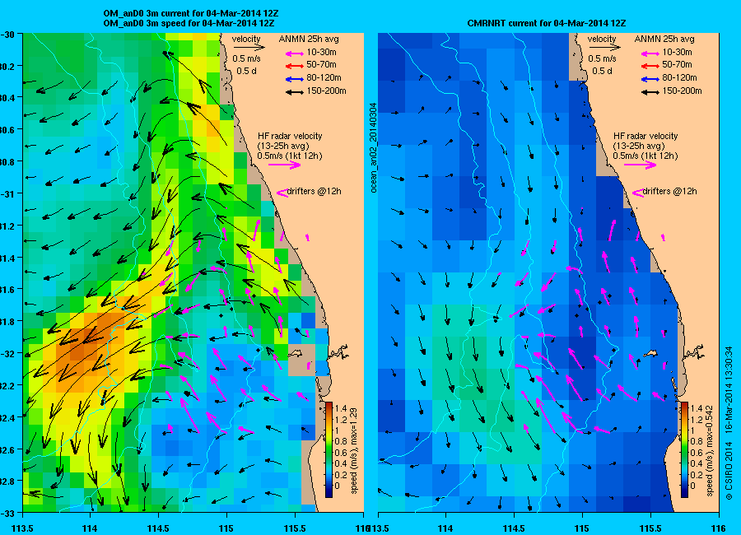
Task: Click the drifters marker symbol in CMRNRT panel
Action: pos(637,193)
